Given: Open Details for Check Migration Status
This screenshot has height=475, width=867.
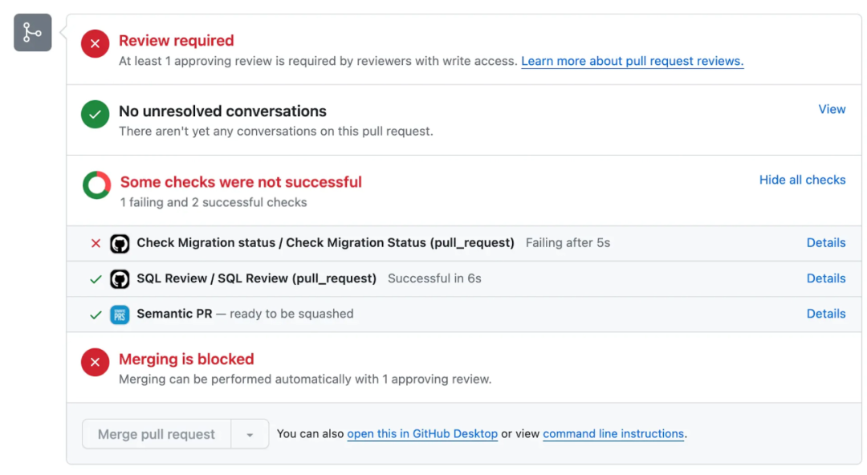Looking at the screenshot, I should click(x=826, y=242).
